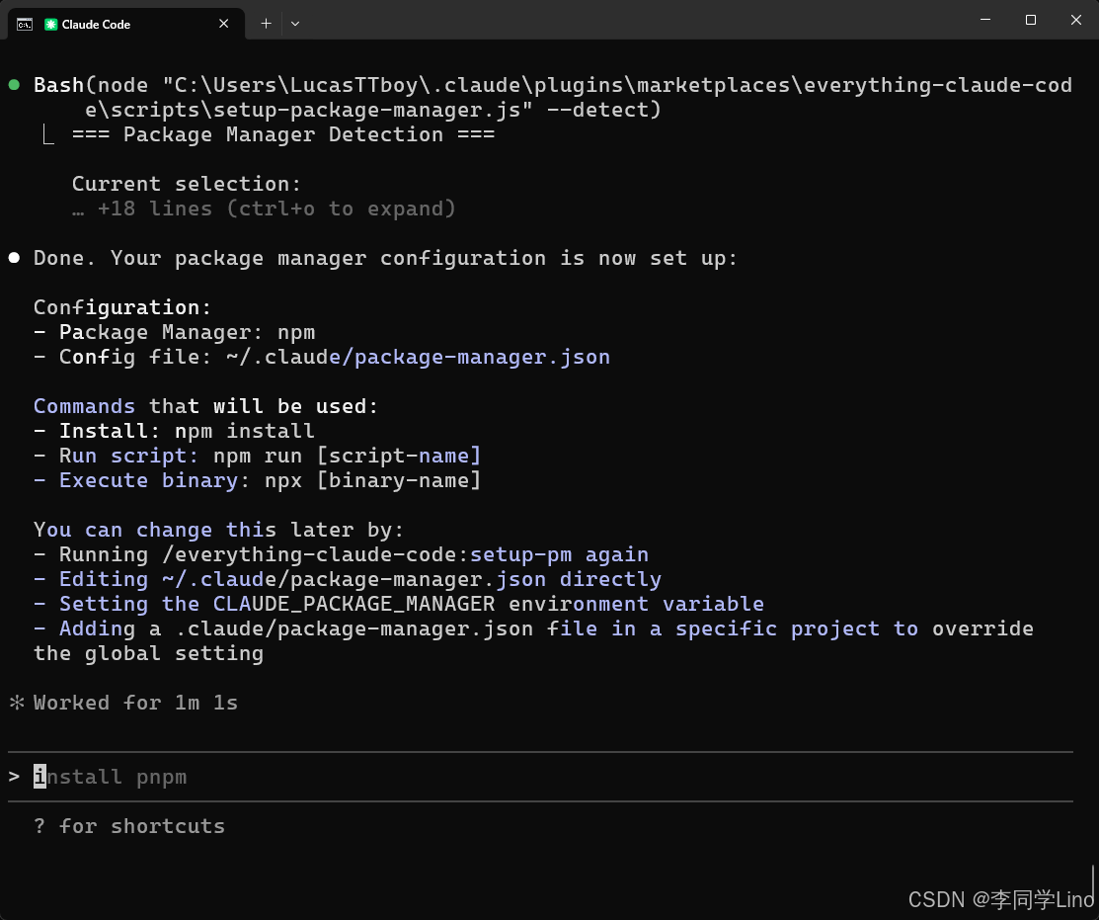Image resolution: width=1099 pixels, height=920 pixels.
Task: Click the white bullet beside Done message
Action: click(15, 258)
